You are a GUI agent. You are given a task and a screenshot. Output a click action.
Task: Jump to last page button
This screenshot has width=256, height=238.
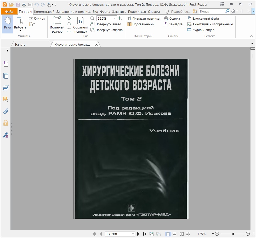pos(145,234)
